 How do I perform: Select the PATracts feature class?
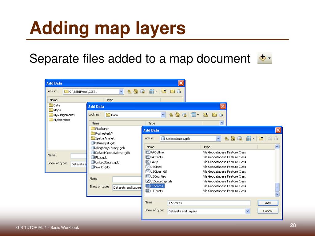pyautogui.click(x=154, y=157)
